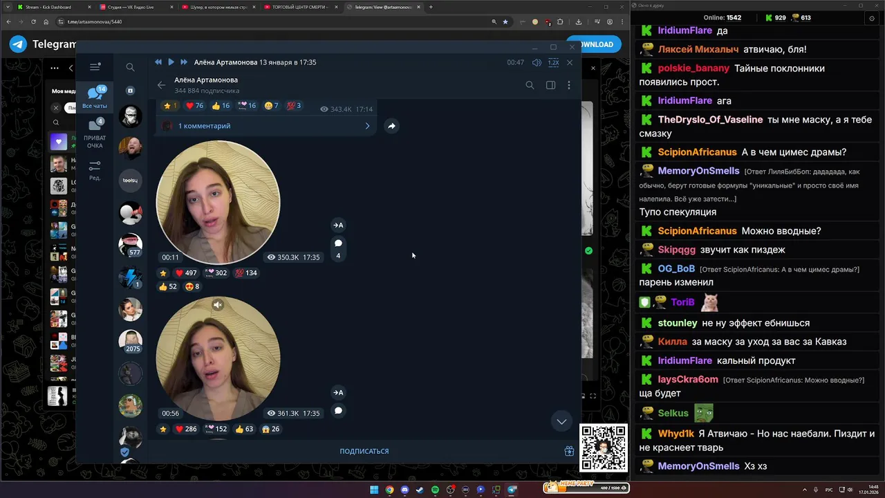The height and width of the screenshot is (498, 885).
Task: Bookmark page with star icon
Action: pos(505,21)
